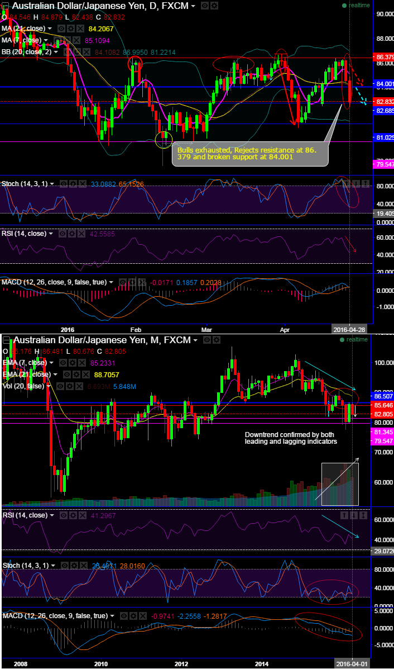Open settings gear for the daily AUD/JPY series
The height and width of the screenshot is (669, 394).
coord(214,6)
